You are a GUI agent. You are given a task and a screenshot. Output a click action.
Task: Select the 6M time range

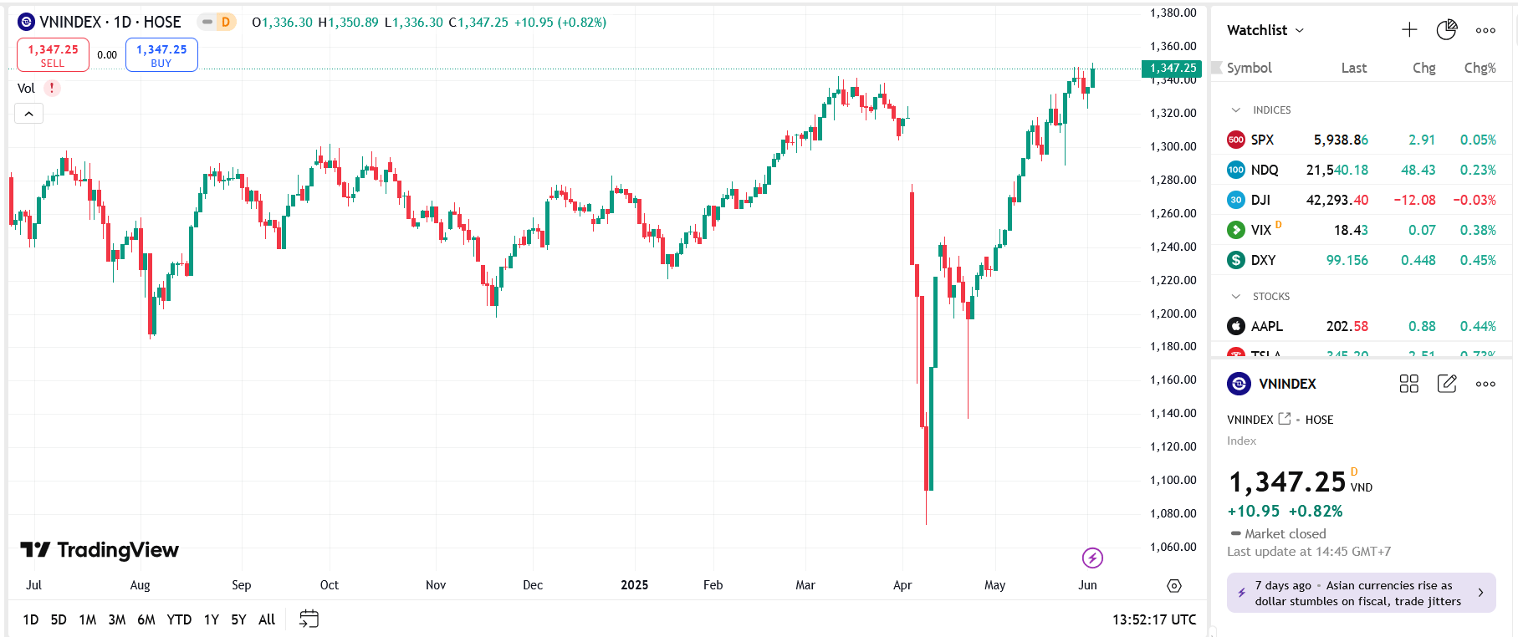click(146, 619)
